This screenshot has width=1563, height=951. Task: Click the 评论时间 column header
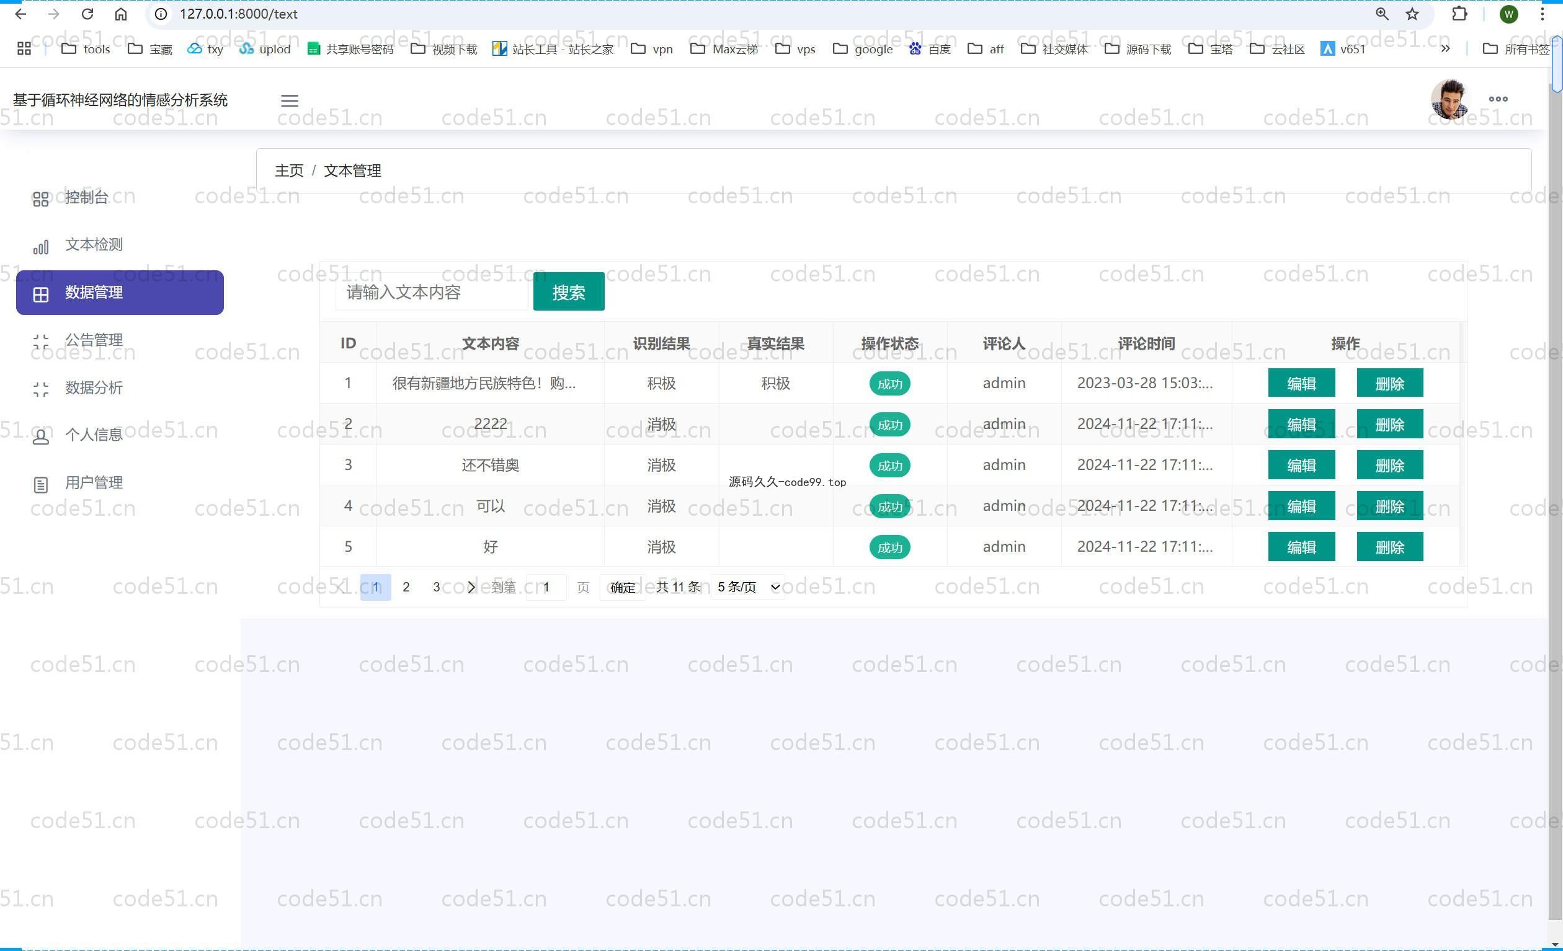click(1146, 343)
